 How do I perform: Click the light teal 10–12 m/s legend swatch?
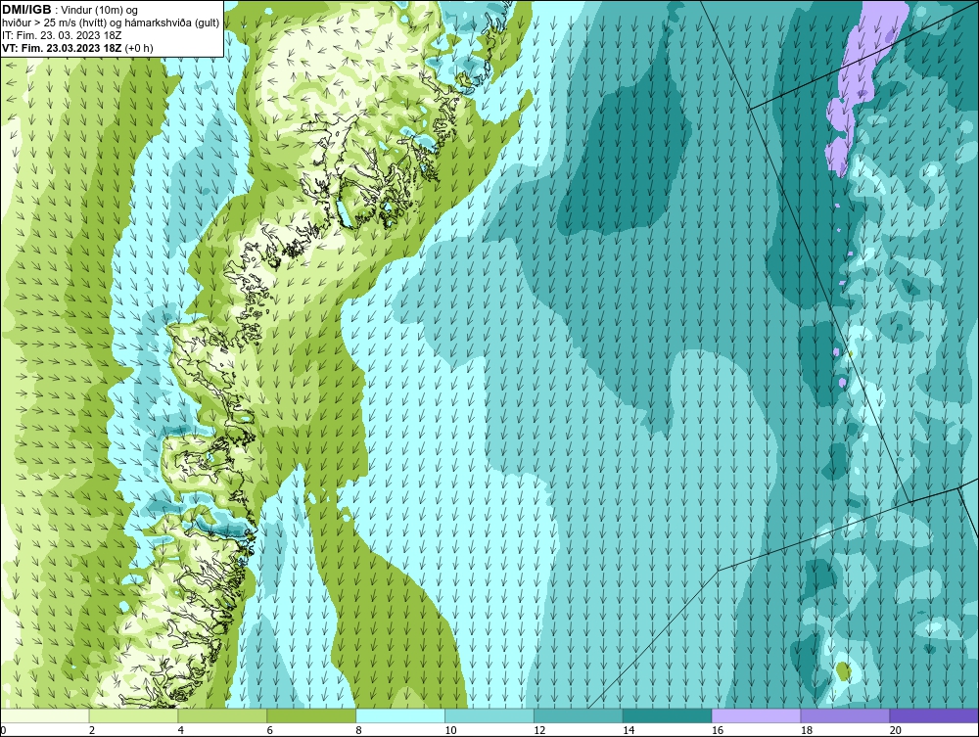pos(489,715)
